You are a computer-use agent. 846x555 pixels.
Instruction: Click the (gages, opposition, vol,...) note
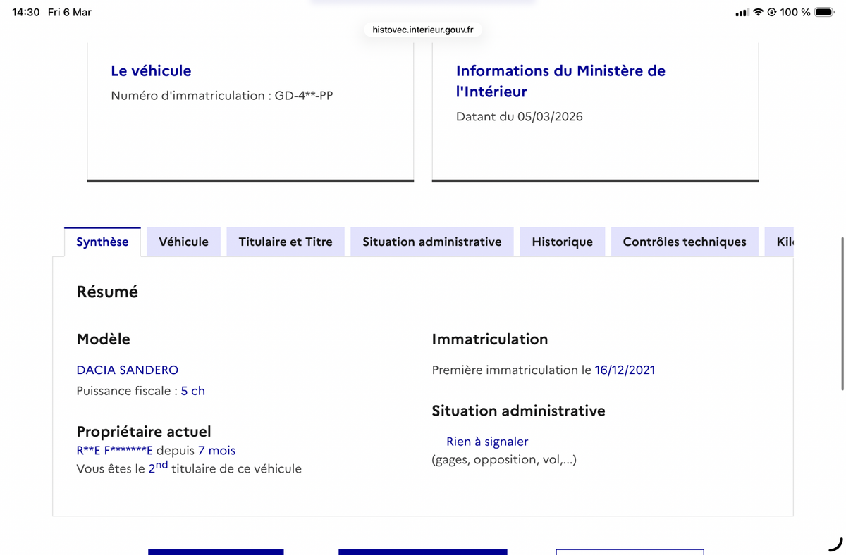coord(504,460)
